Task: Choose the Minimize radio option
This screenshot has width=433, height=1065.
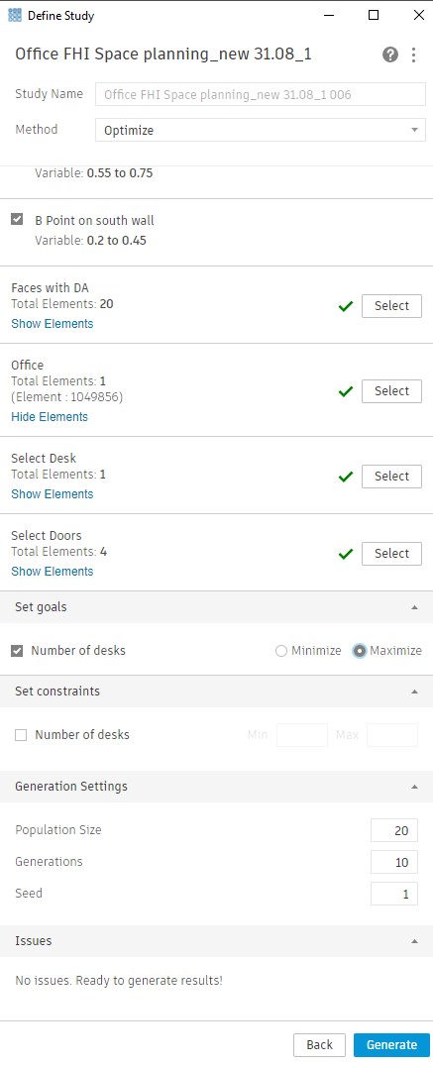Action: pyautogui.click(x=281, y=651)
